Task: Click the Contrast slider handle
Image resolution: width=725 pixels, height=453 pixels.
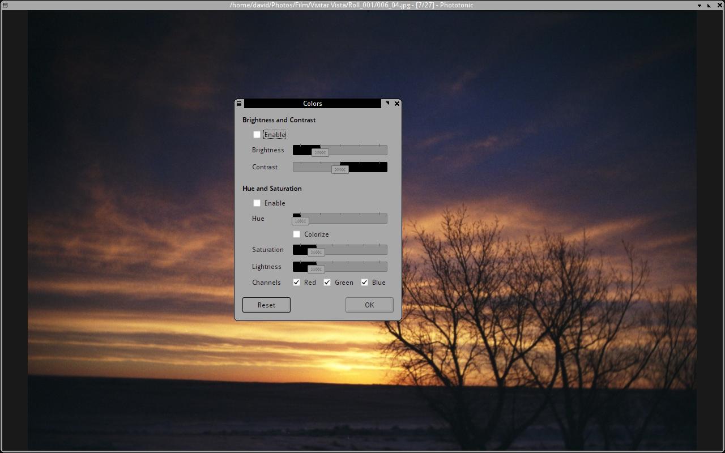Action: pyautogui.click(x=340, y=169)
